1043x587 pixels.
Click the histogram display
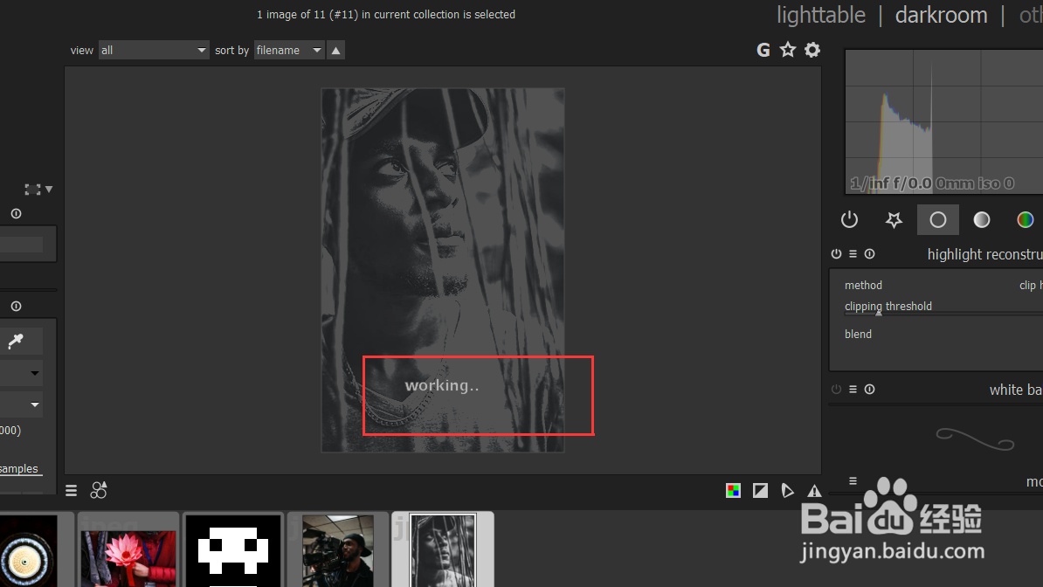pyautogui.click(x=944, y=121)
